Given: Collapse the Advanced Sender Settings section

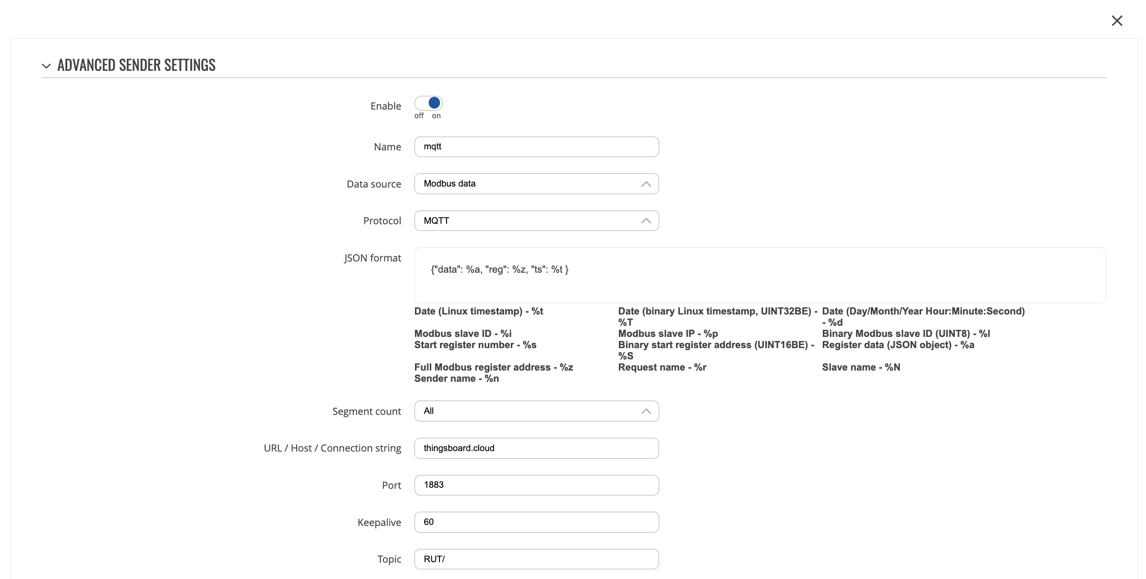Looking at the screenshot, I should coord(46,66).
